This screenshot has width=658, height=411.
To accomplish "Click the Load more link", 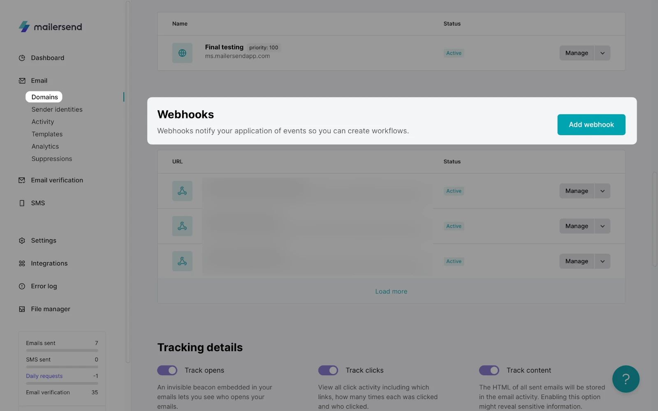I will point(391,291).
